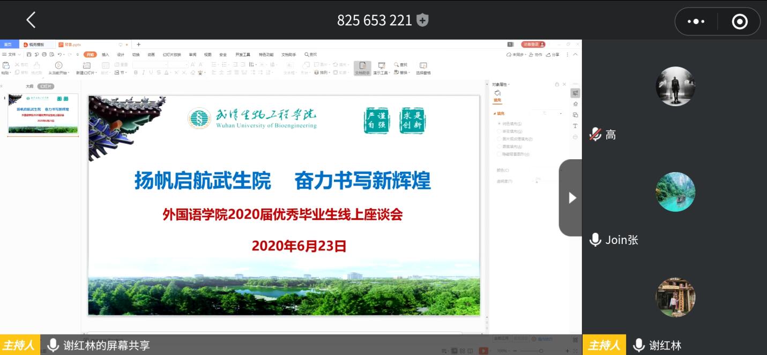Click the 分享 share button
The image size is (767, 355).
(x=553, y=55)
